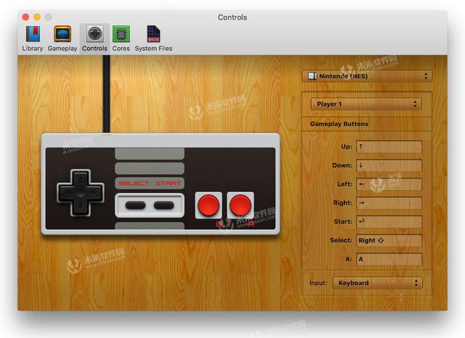The height and width of the screenshot is (338, 465).
Task: Click the Select field showing Right shift
Action: point(389,240)
